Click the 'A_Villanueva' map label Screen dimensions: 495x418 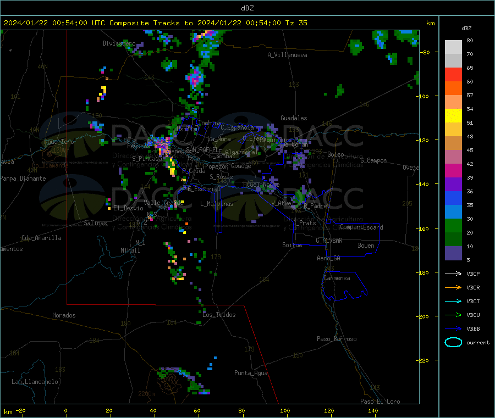[287, 55]
